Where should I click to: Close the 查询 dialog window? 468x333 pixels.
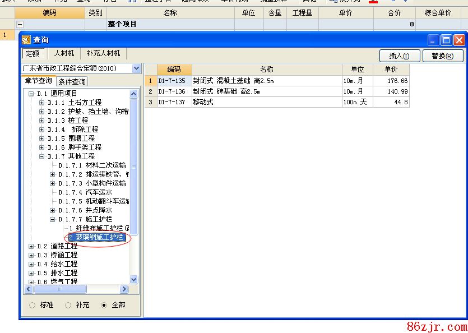tap(459, 40)
